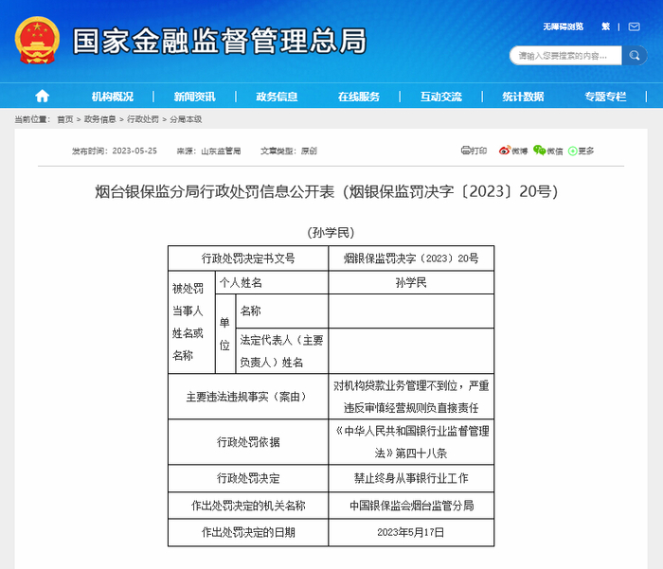Select the 中国银保监会烟台监管分局 cell
This screenshot has height=569, width=663.
click(411, 506)
